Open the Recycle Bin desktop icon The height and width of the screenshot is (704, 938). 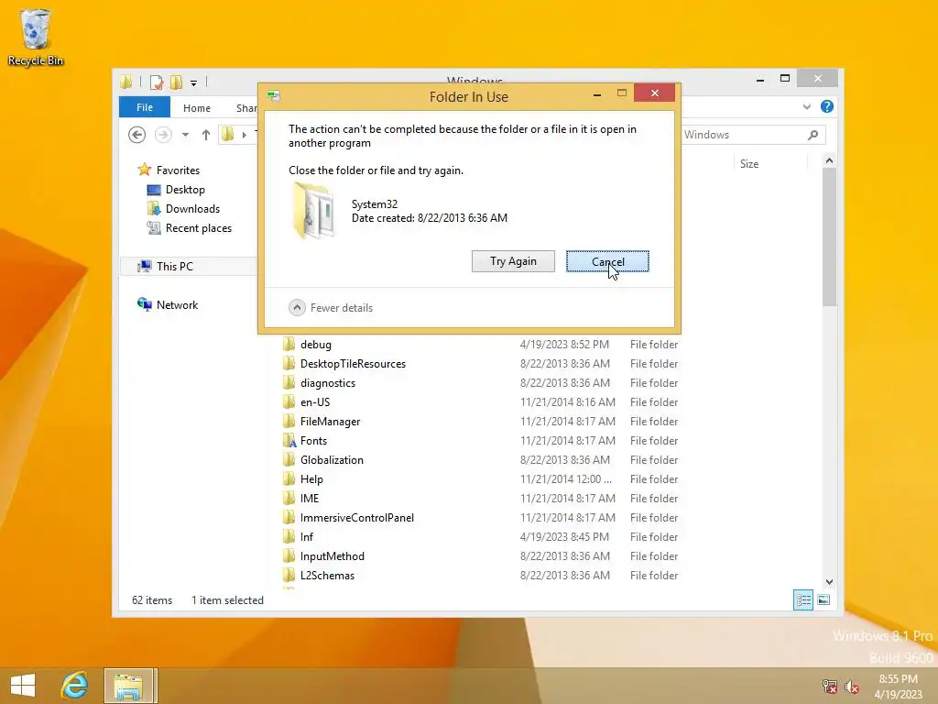point(36,37)
